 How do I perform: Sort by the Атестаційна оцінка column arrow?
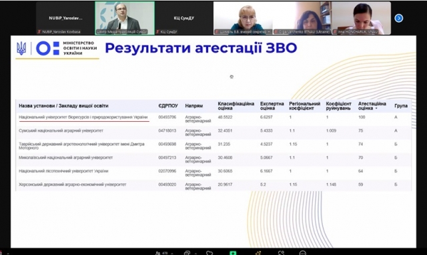tap(376, 109)
